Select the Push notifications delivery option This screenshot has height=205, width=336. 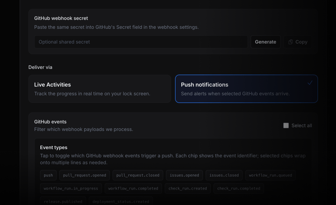pyautogui.click(x=246, y=89)
